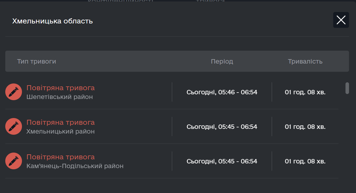The width and height of the screenshot is (356, 193).
Task: Click the Тип тривоги column header
Action: [37, 62]
